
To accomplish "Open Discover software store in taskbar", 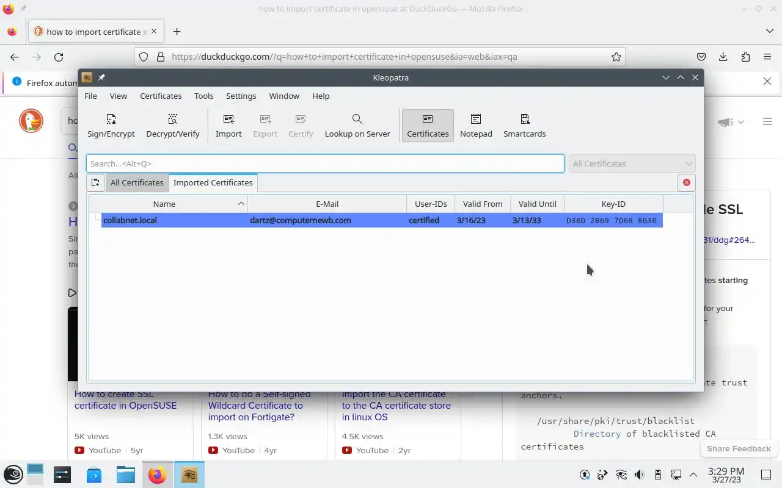I will 93,475.
